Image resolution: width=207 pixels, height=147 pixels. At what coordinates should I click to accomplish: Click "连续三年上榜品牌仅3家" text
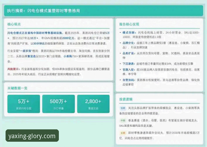tap(151, 43)
